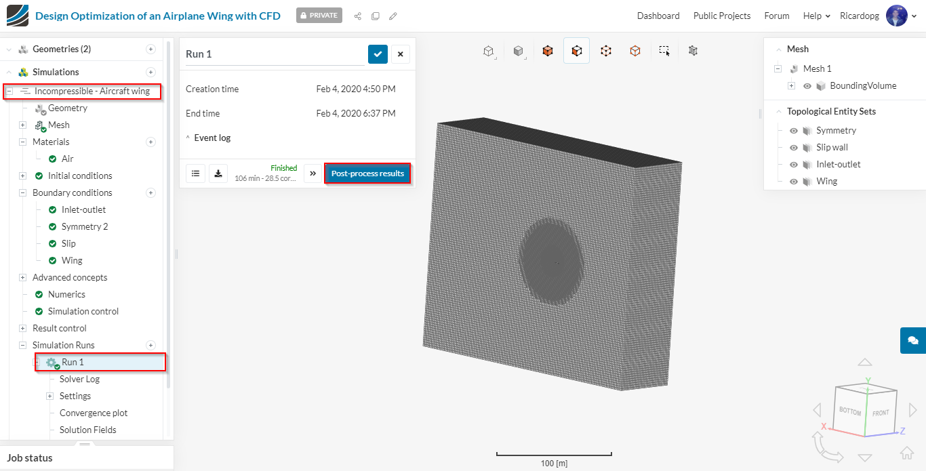Select the node selection mode cube icon
Viewport: 926px width, 471px height.
point(606,51)
